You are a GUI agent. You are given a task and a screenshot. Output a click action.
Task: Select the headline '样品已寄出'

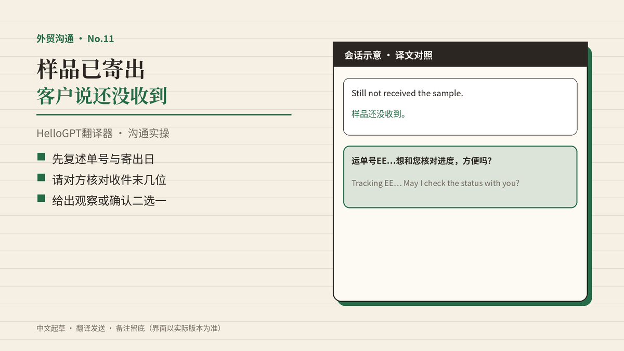coord(90,69)
